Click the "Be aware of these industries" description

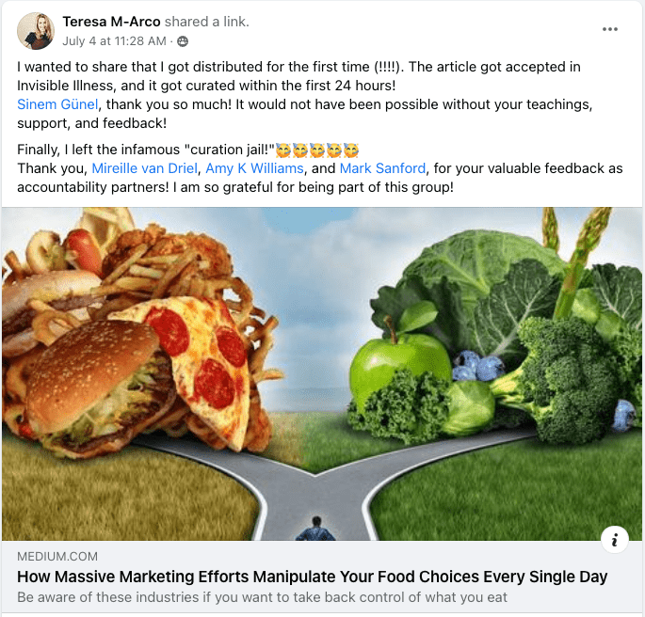coord(262,597)
